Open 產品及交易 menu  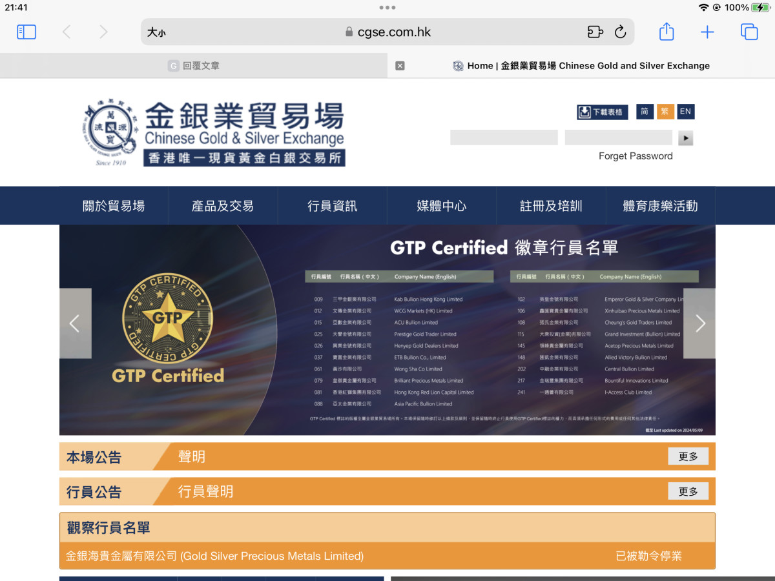pyautogui.click(x=223, y=206)
